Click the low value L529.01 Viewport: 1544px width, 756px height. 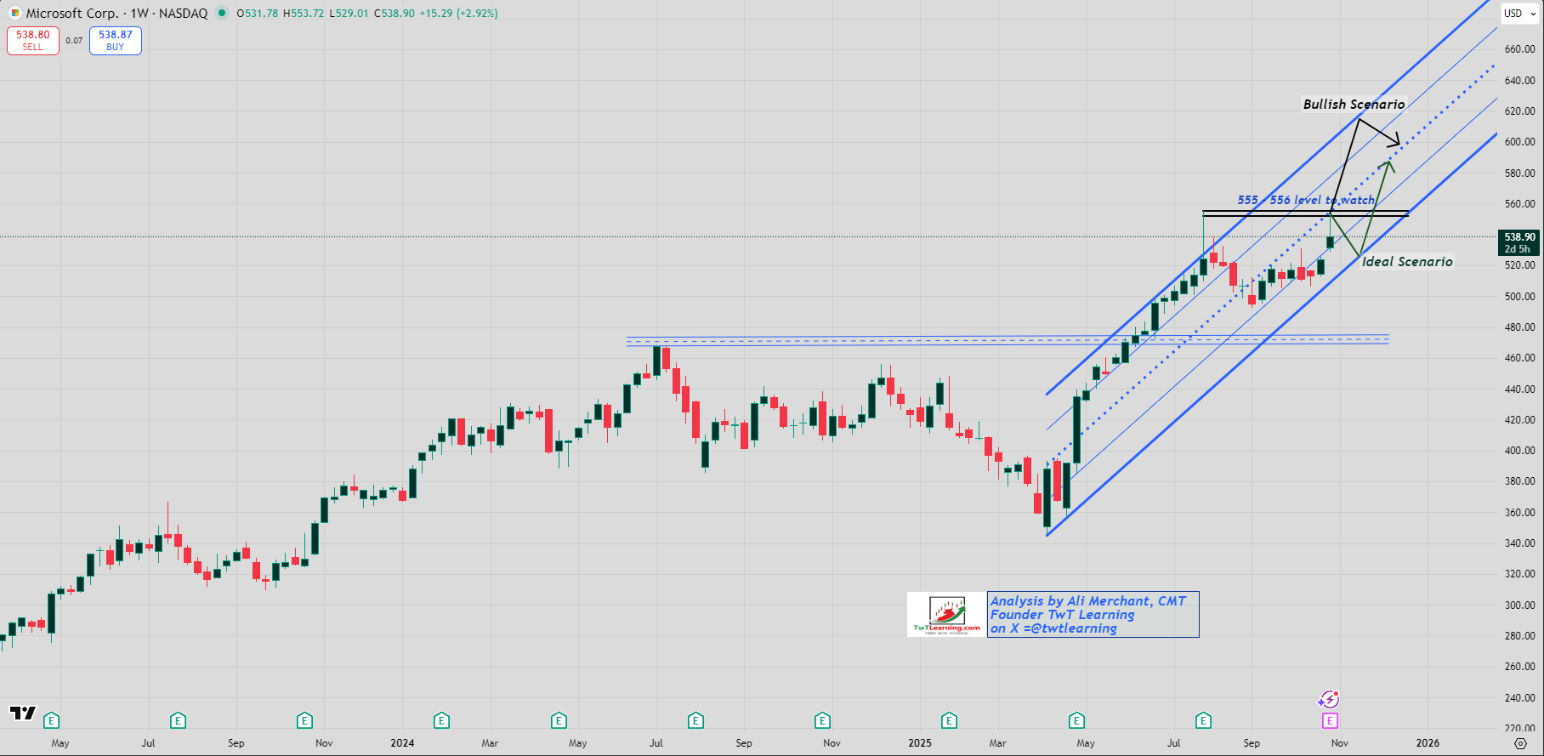click(x=349, y=14)
